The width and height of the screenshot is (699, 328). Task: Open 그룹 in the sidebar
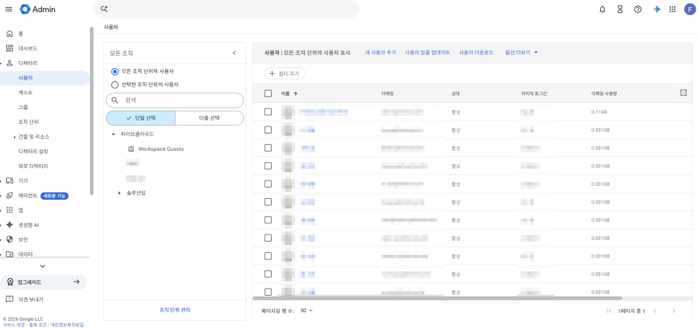point(23,107)
